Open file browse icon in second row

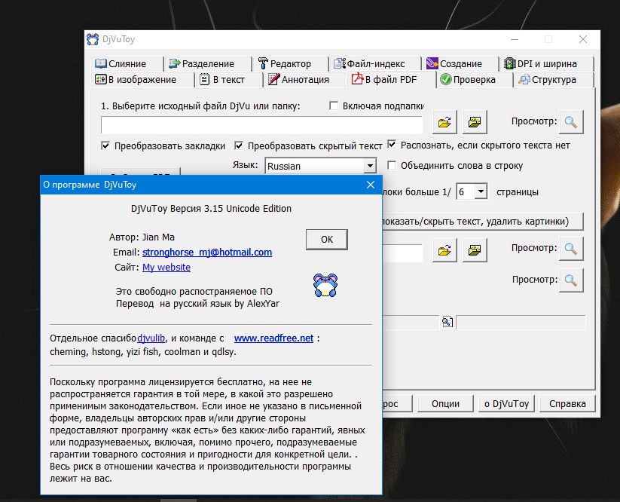444,250
